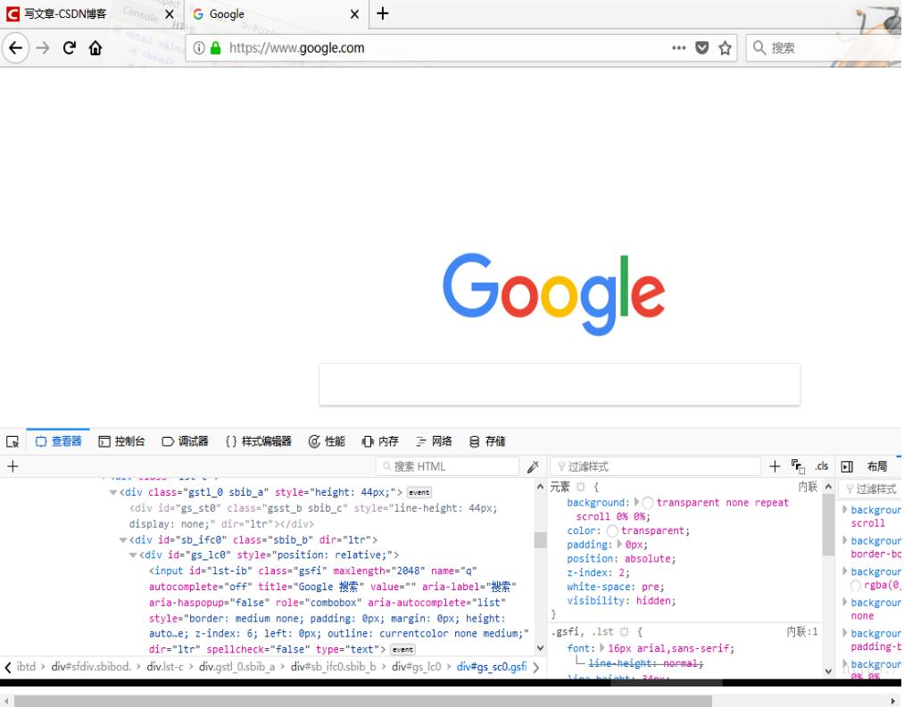Screen dimensions: 904x707
Task: Select the 布局 layout tab
Action: [x=877, y=466]
